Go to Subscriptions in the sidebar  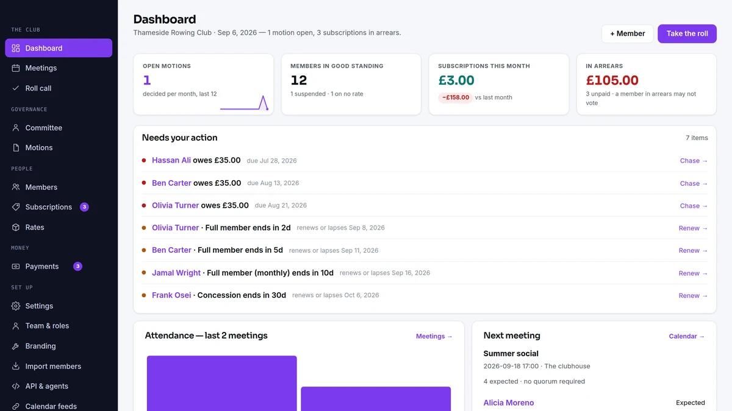tap(59, 207)
